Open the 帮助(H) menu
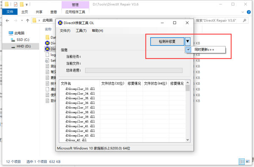Screen dimensions: 254x167 (97, 31)
